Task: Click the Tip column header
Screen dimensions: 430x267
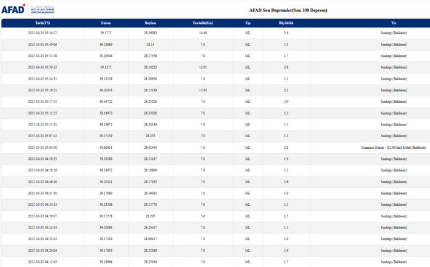Action: pos(248,23)
